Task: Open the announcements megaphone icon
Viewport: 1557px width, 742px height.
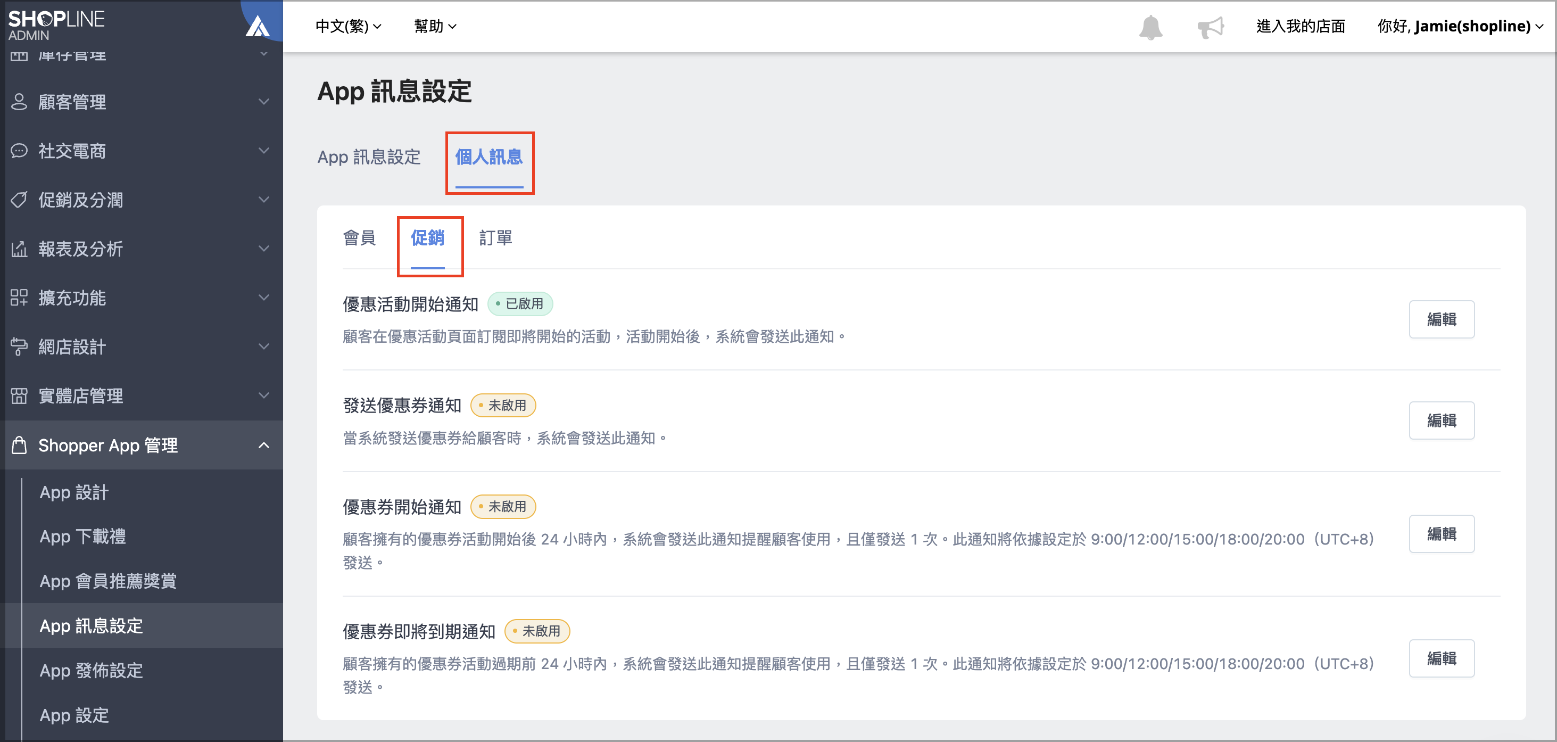Action: [1211, 27]
